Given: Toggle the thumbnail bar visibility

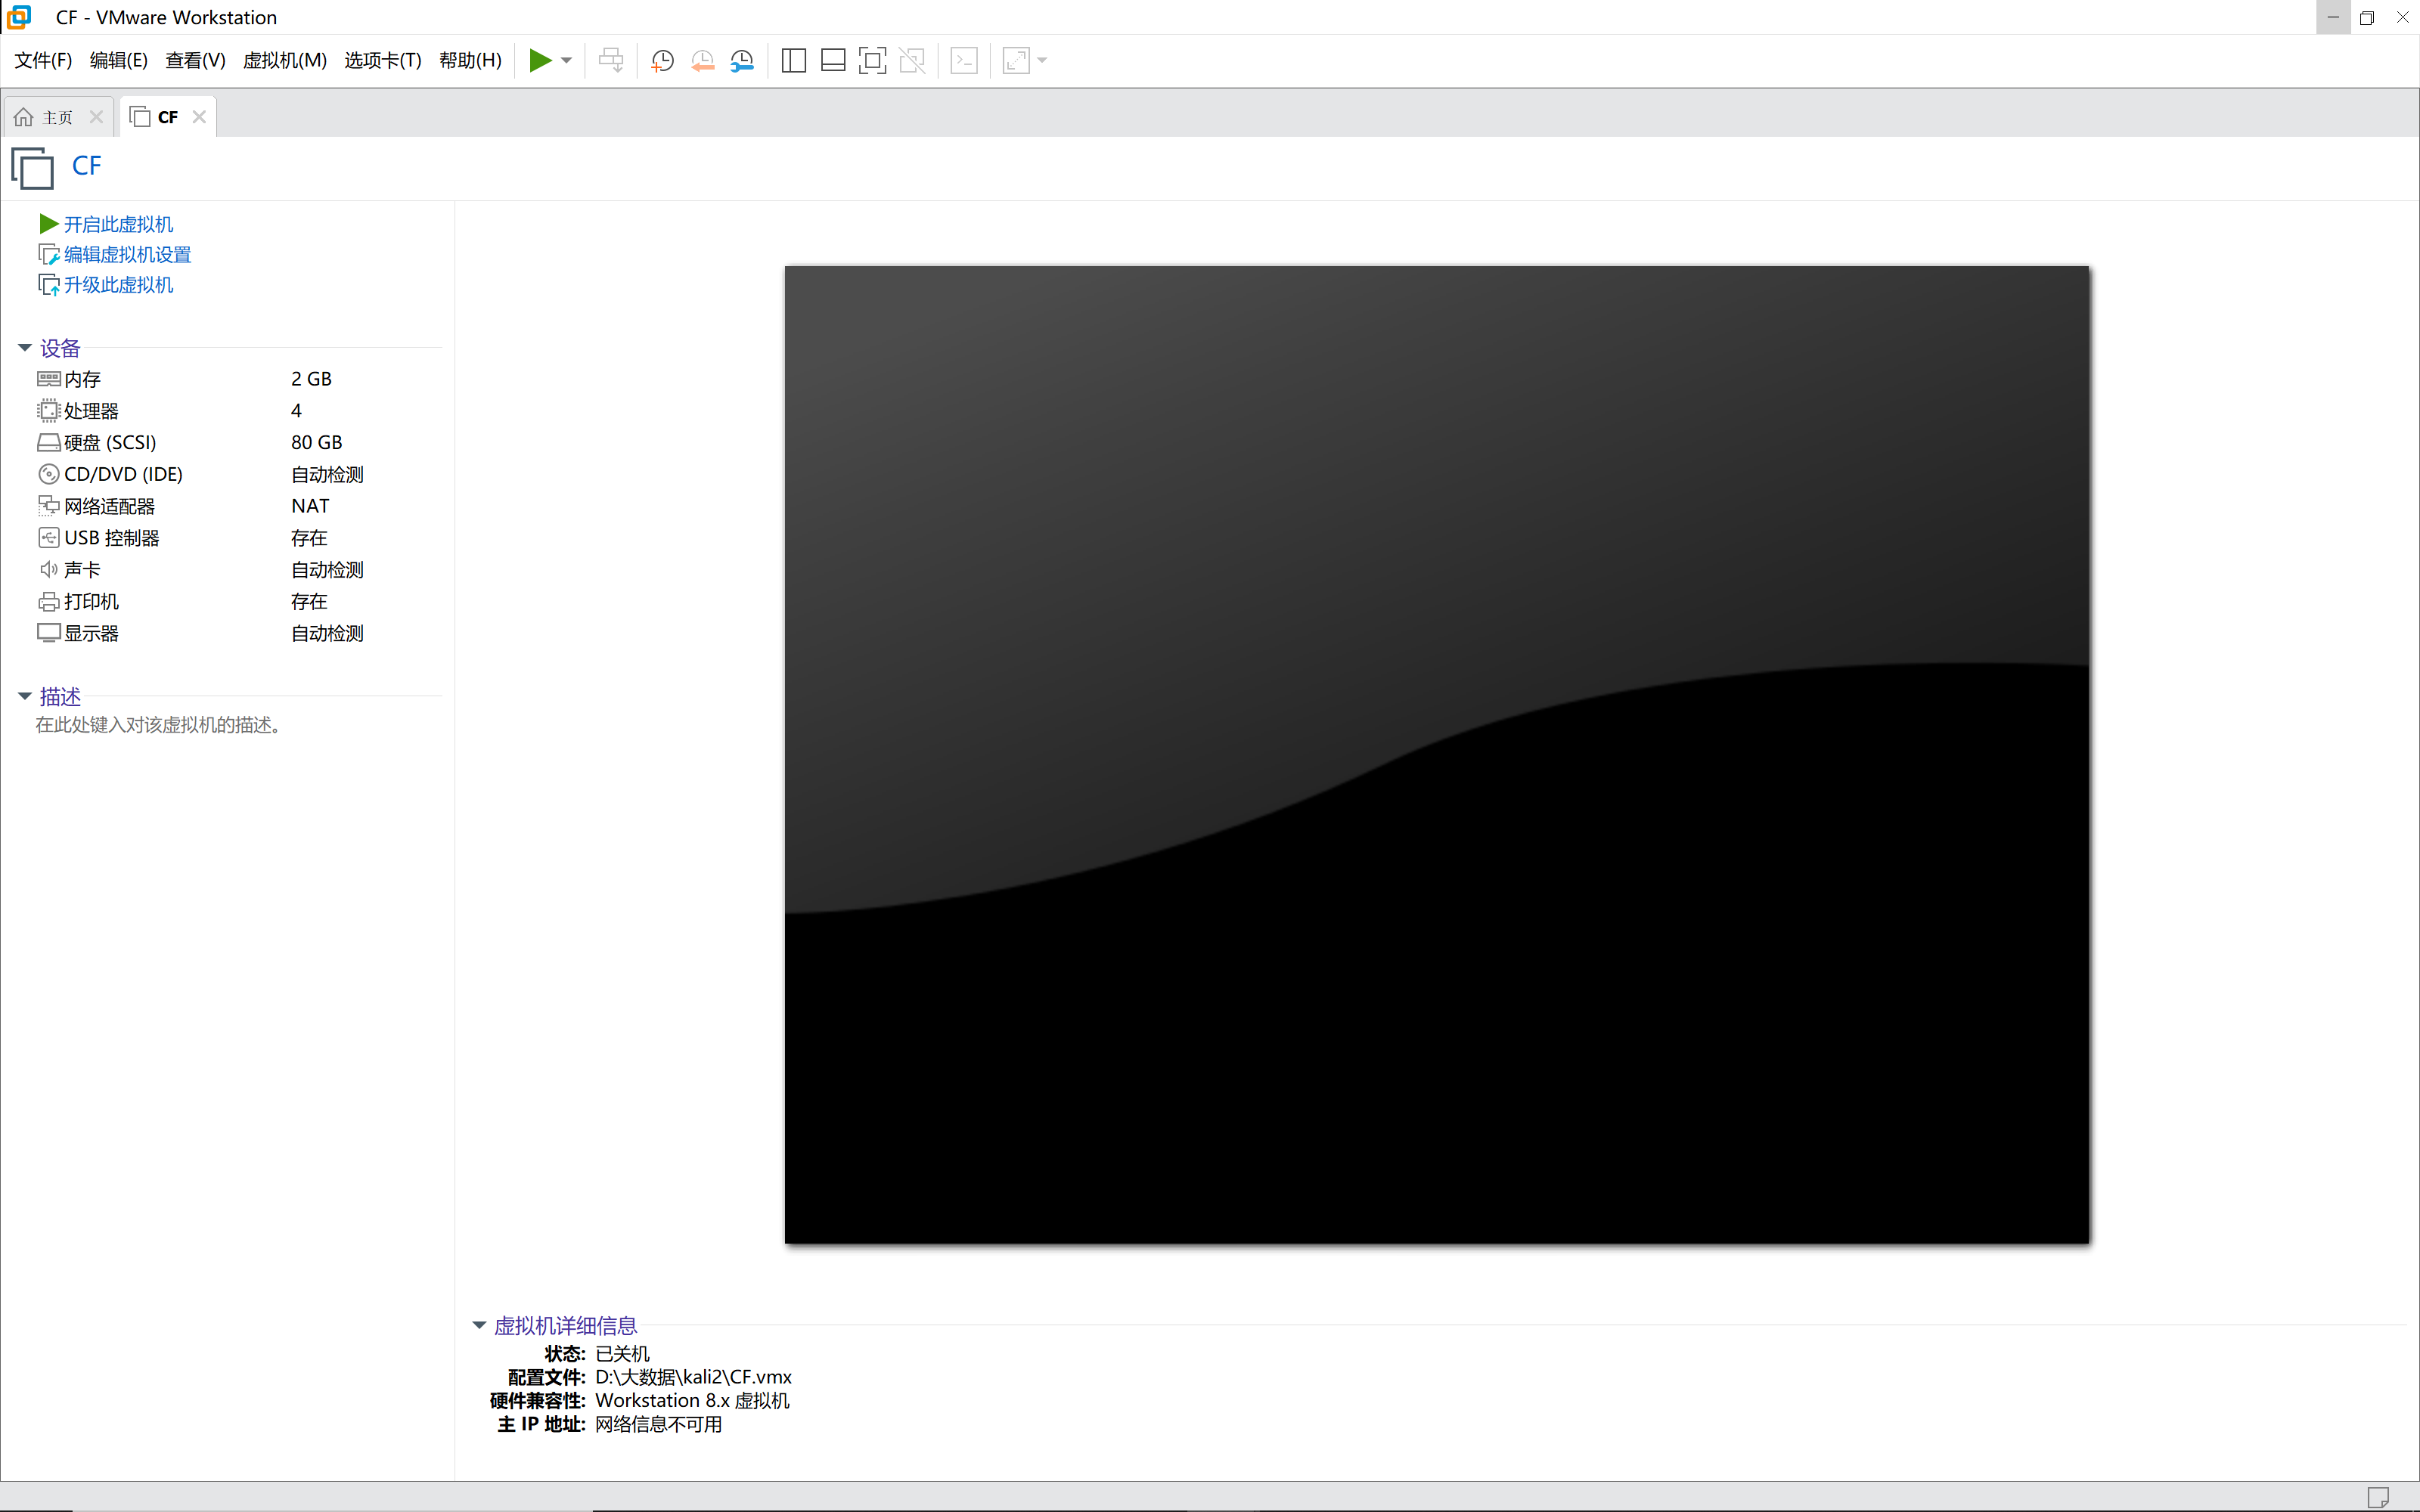Looking at the screenshot, I should pos(833,60).
